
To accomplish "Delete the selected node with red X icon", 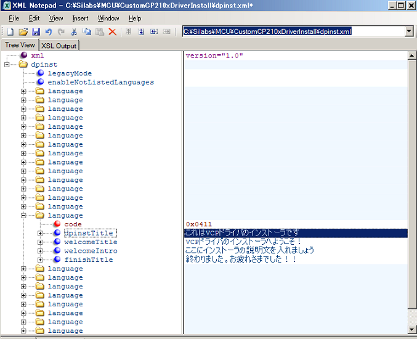I will (x=113, y=31).
